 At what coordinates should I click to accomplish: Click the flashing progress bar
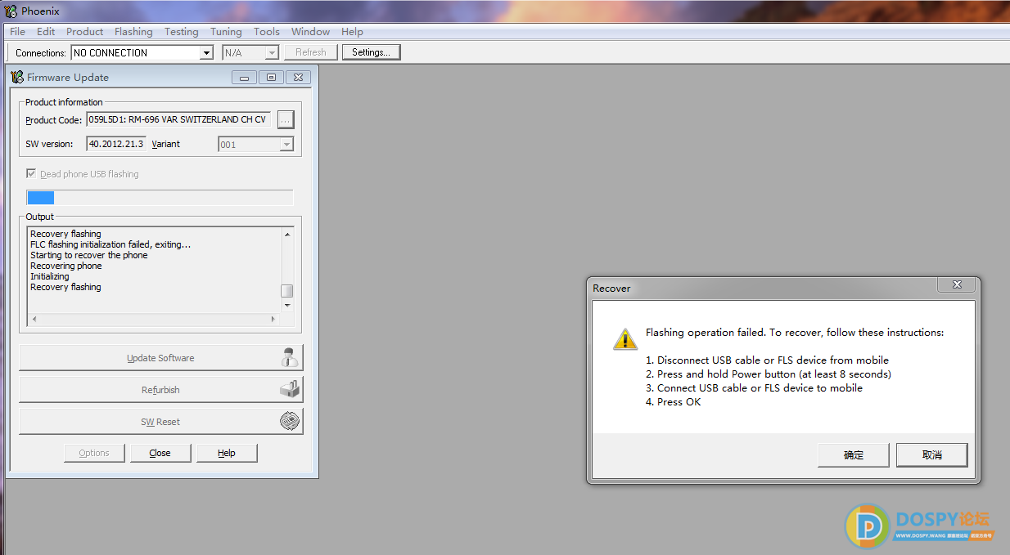click(160, 197)
